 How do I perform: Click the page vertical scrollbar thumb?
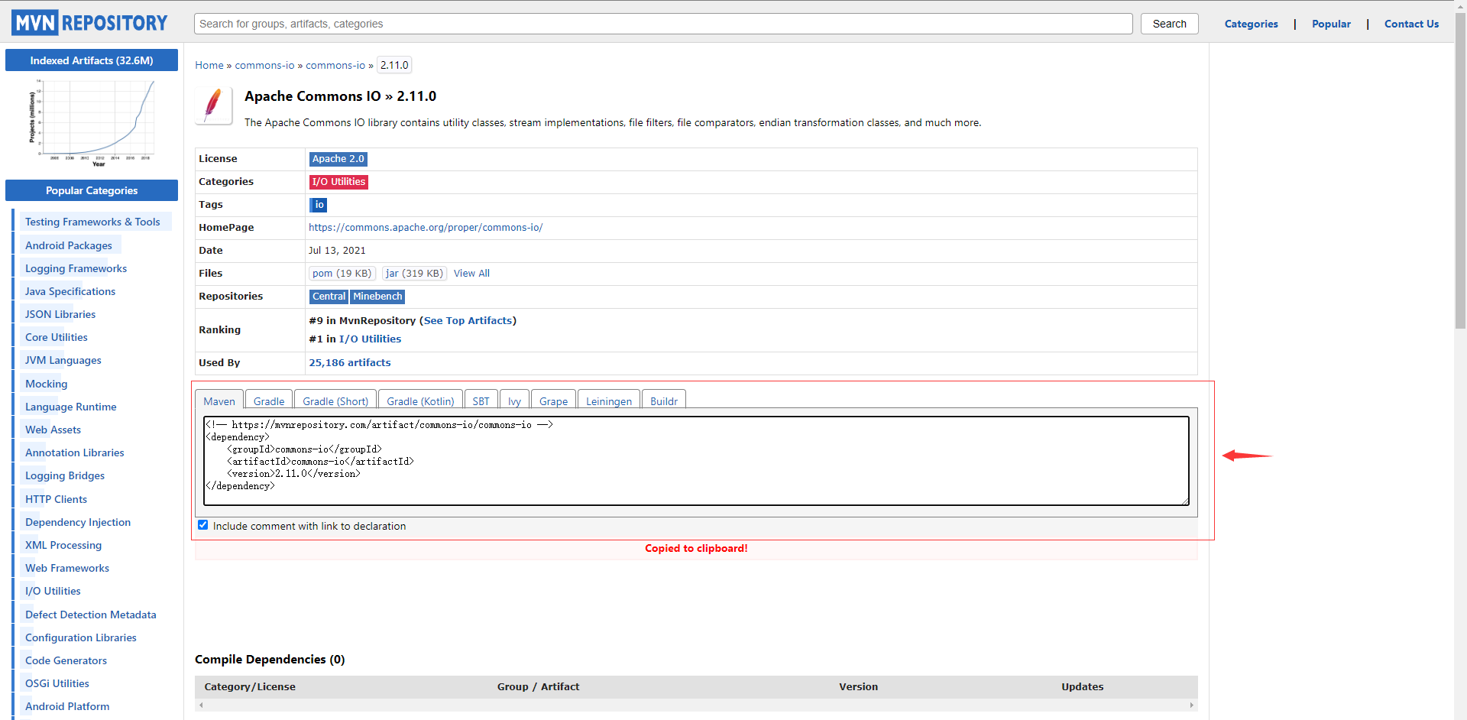point(1460,172)
